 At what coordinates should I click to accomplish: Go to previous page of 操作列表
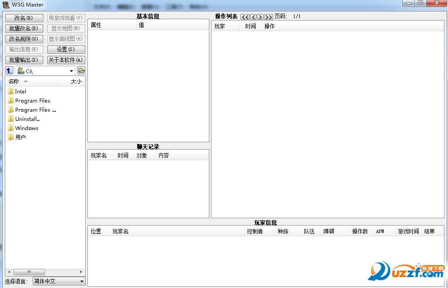coord(253,17)
